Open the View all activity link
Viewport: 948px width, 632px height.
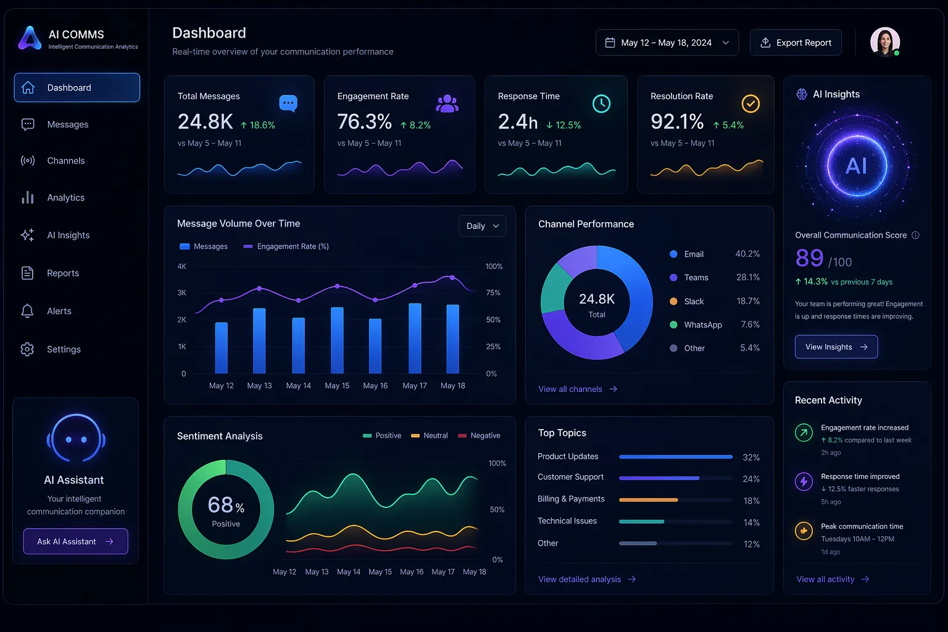(x=833, y=580)
